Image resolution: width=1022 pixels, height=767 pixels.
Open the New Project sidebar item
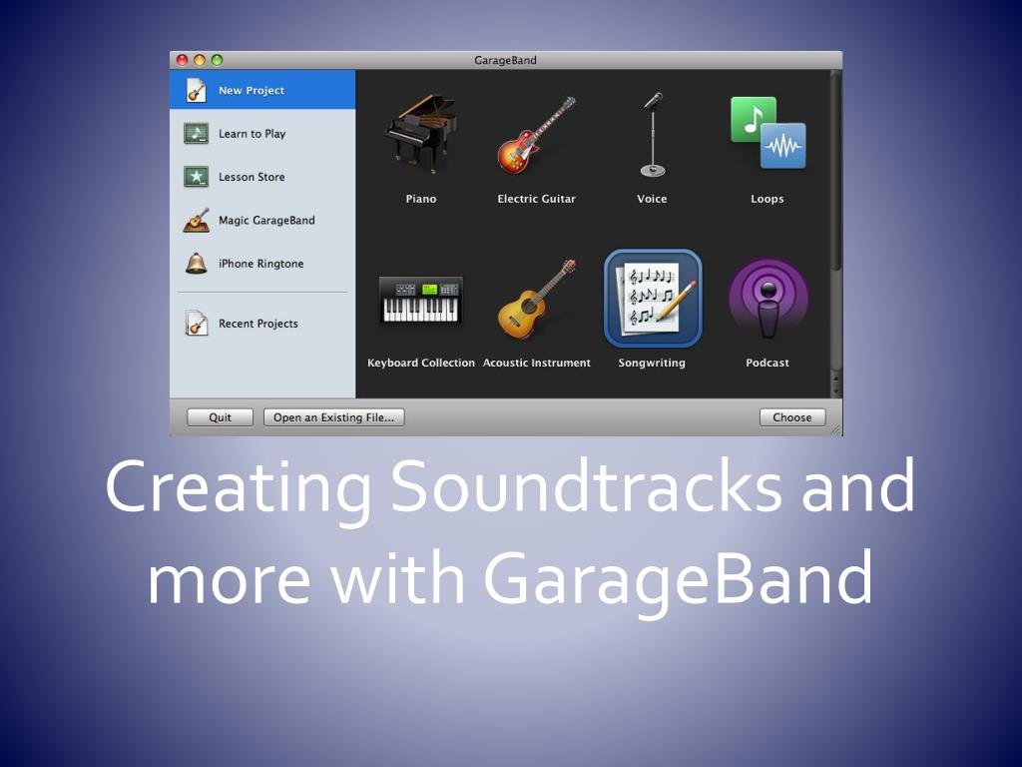[262, 90]
